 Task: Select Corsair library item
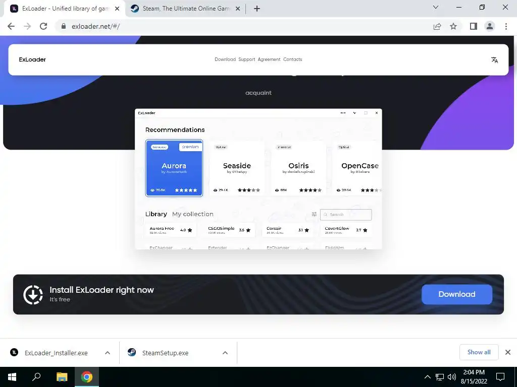coord(288,230)
